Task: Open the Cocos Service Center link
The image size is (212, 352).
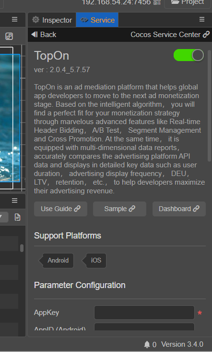Action: (170, 35)
